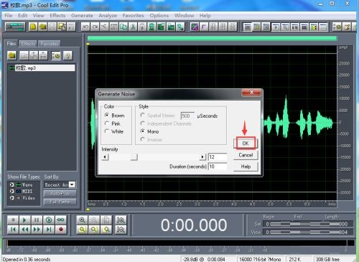Click the Undo arrow toolbar icon

[x=85, y=27]
